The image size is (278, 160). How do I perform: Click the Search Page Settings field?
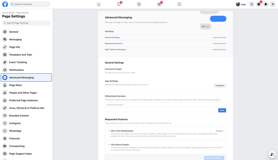pyautogui.click(x=26, y=23)
